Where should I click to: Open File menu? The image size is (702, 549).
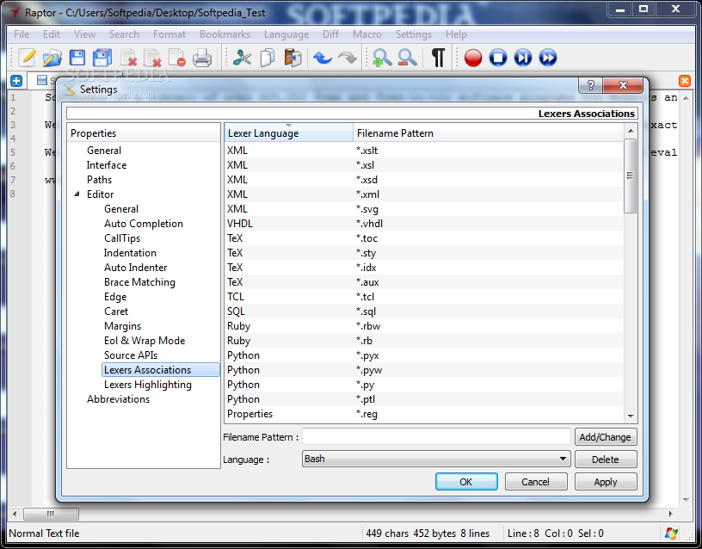(x=22, y=34)
